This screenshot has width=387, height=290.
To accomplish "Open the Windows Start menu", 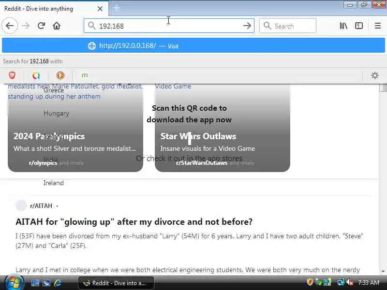I will [14, 283].
